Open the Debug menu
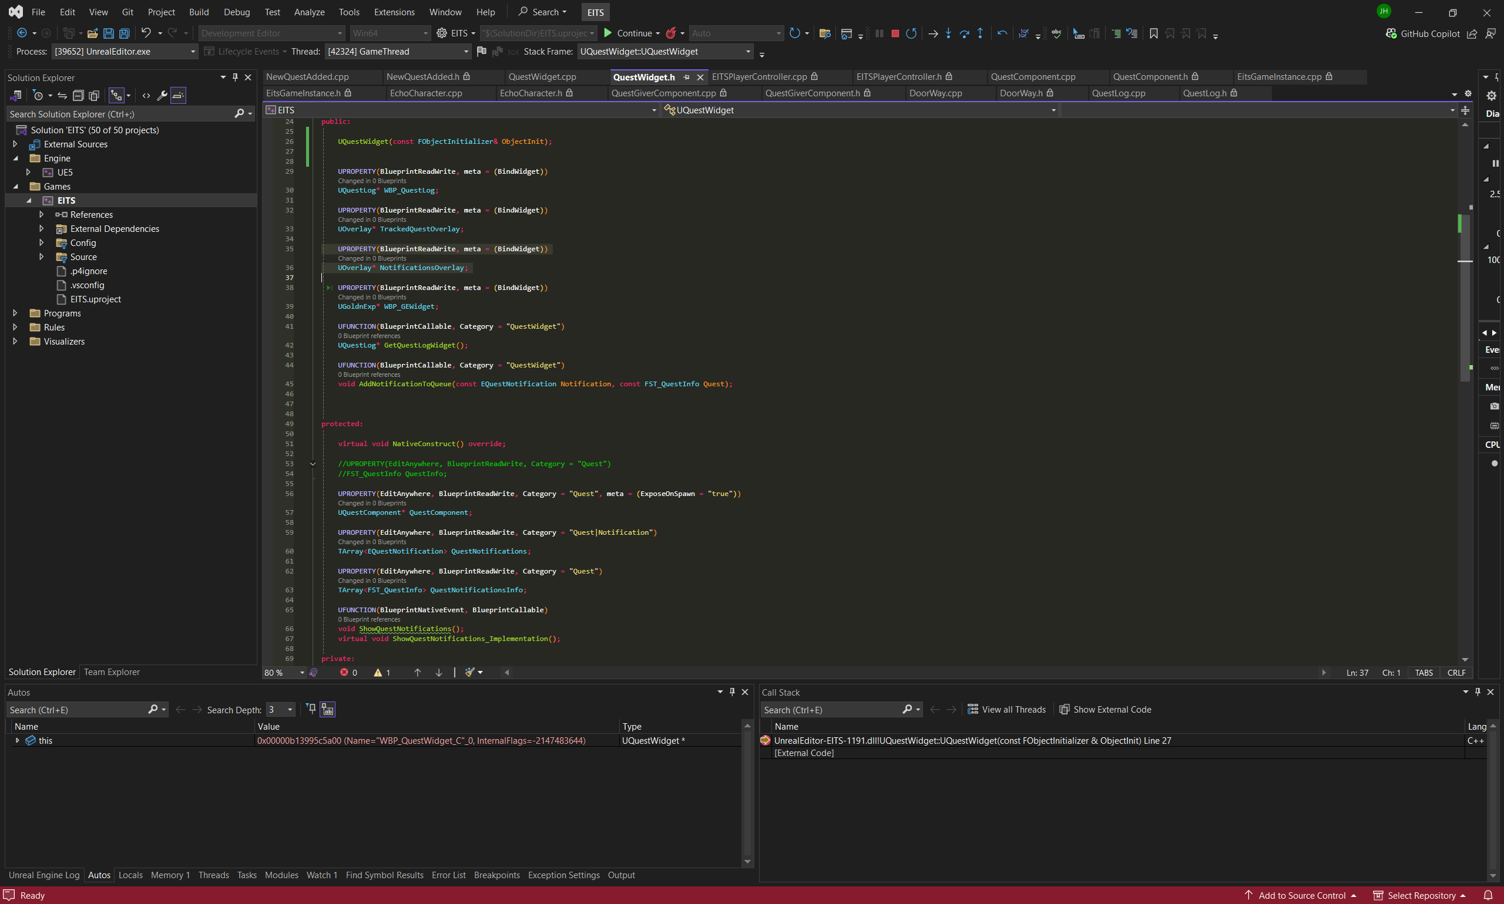The height and width of the screenshot is (904, 1504). [237, 12]
